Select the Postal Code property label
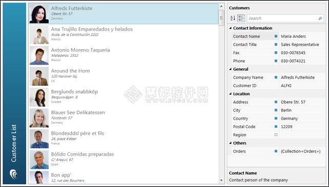This screenshot has height=187, width=329. [244, 127]
